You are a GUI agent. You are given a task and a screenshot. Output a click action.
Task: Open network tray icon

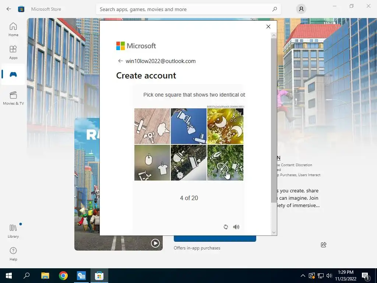321,276
